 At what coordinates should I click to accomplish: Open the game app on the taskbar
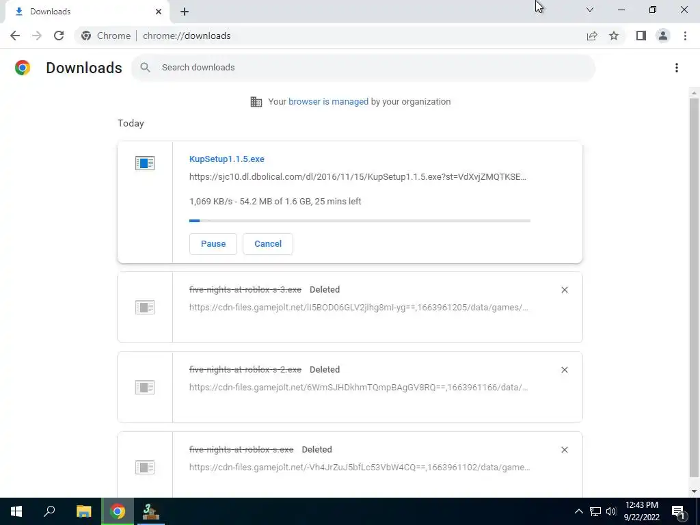150,511
